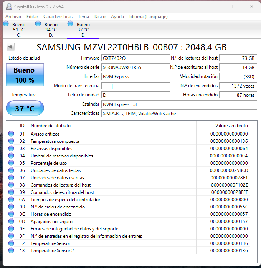Viewport: 261px width, 268px height.
Task: Open the Disco menu
Action: (x=100, y=17)
